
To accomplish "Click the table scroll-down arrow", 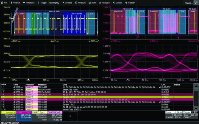I will pos(196,108).
